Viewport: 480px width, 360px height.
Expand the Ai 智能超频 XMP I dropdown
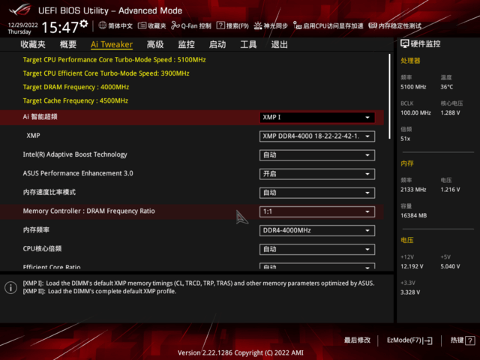click(x=316, y=118)
